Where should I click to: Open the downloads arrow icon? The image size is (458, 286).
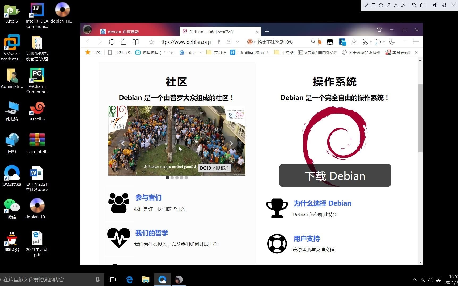(x=354, y=42)
